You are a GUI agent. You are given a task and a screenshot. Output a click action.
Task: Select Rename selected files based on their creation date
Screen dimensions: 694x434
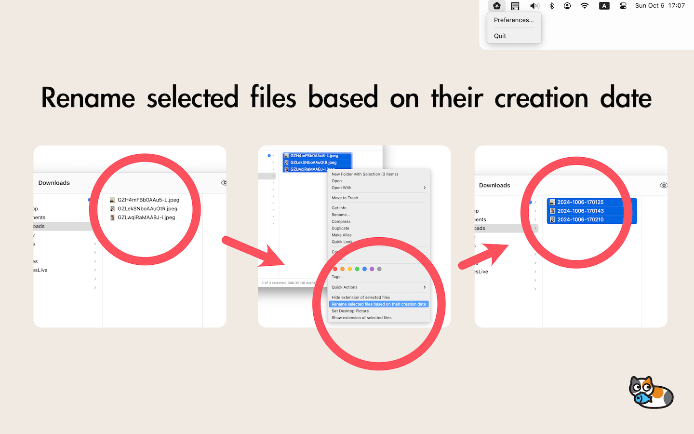(378, 304)
